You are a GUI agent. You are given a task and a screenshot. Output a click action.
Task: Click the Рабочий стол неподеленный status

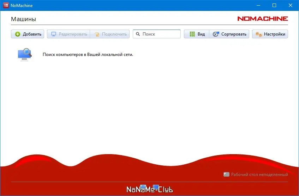coord(256,174)
